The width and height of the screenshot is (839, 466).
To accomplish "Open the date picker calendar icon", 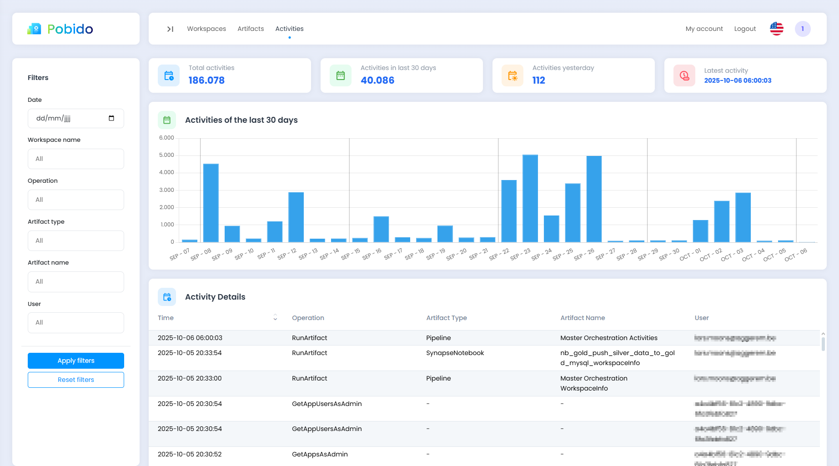I will click(x=111, y=118).
